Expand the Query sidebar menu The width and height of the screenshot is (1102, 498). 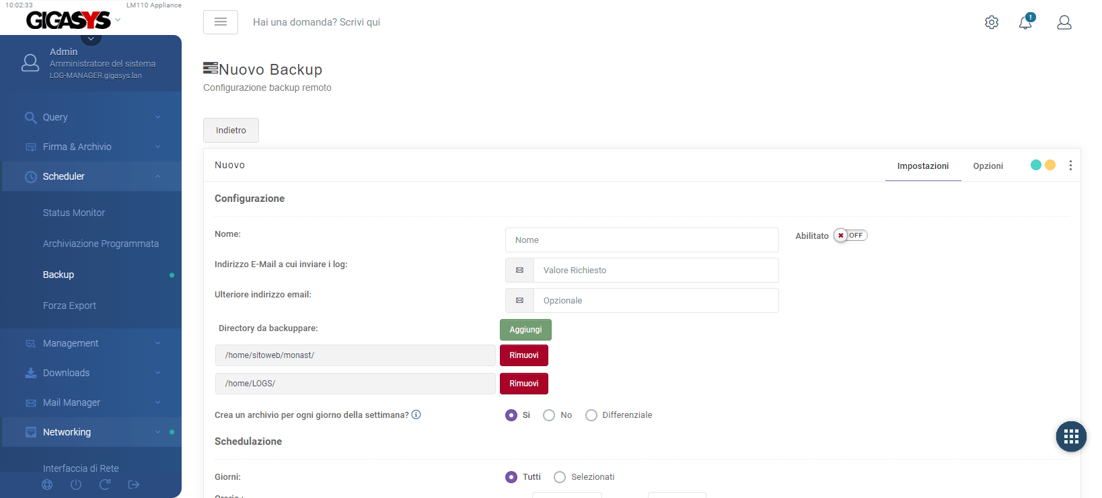click(x=91, y=117)
